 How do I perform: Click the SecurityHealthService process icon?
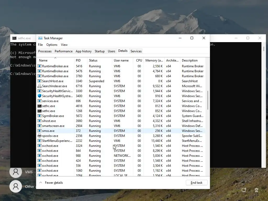40,91
